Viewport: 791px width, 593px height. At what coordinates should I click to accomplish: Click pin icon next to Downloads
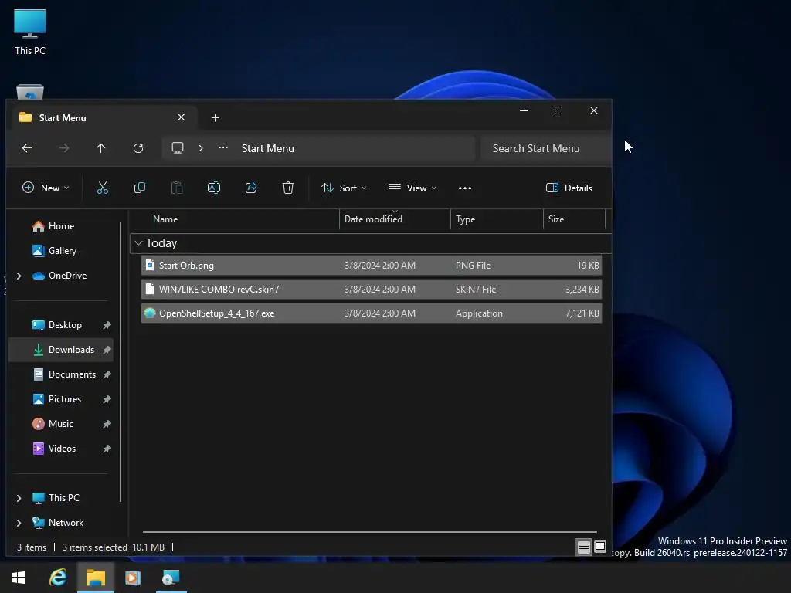pyautogui.click(x=107, y=350)
